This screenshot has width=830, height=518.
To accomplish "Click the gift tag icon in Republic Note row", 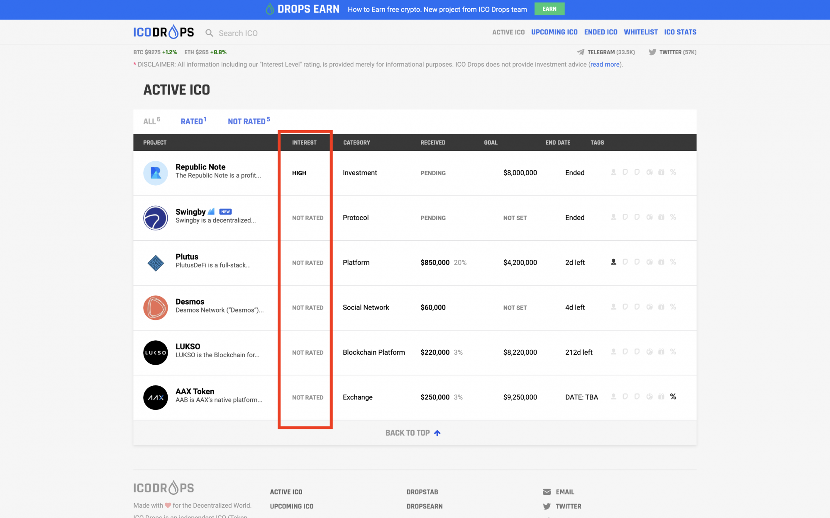I will click(x=661, y=172).
